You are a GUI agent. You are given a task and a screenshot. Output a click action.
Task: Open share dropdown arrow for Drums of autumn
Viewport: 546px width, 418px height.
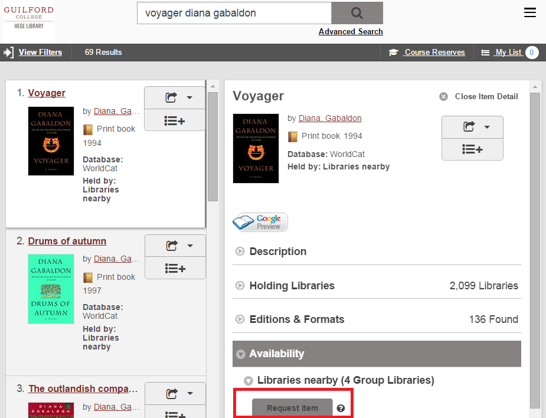coord(190,246)
